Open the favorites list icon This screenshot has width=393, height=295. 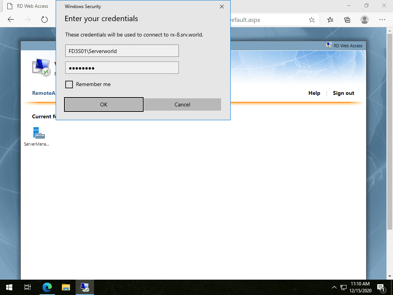[x=330, y=19]
